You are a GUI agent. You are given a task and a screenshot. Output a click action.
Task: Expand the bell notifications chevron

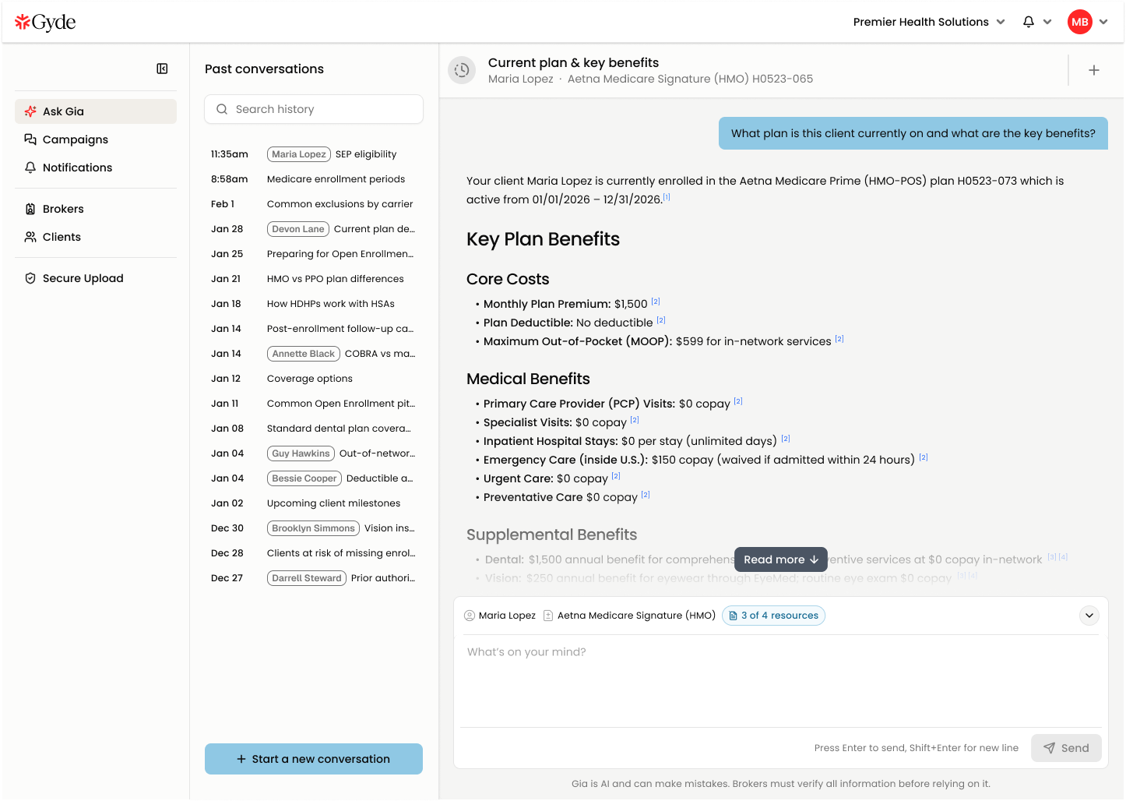point(1047,22)
